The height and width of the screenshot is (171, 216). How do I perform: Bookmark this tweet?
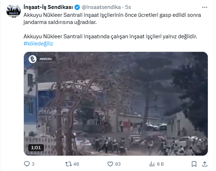pyautogui.click(x=194, y=164)
